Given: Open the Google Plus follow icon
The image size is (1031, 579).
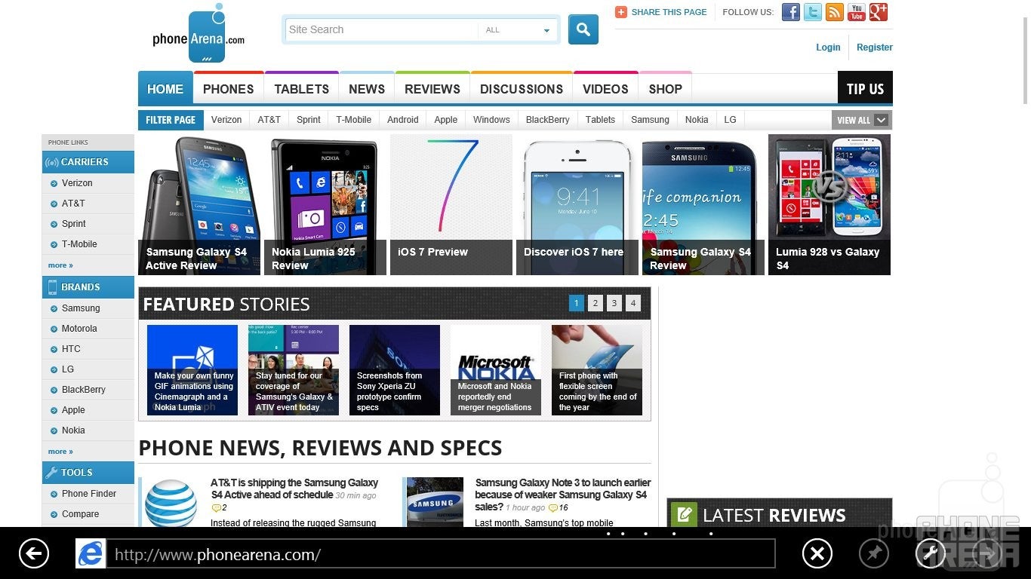Looking at the screenshot, I should point(878,12).
